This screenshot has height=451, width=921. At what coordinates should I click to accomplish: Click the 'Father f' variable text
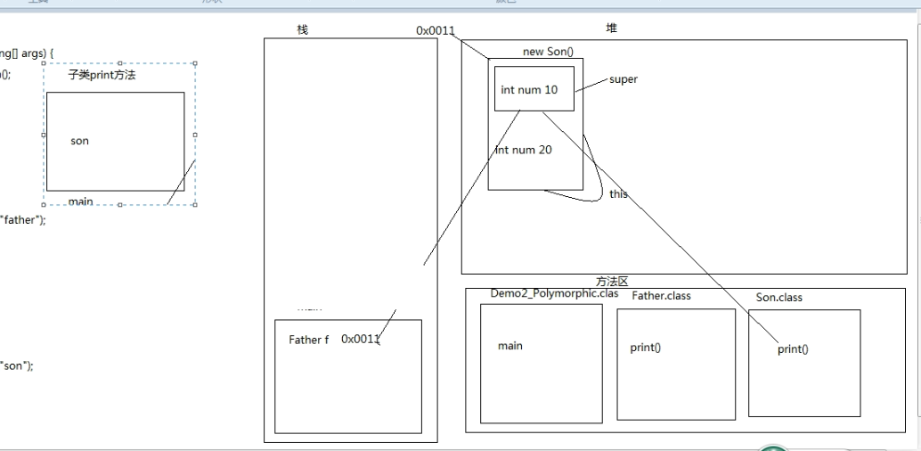tap(308, 340)
